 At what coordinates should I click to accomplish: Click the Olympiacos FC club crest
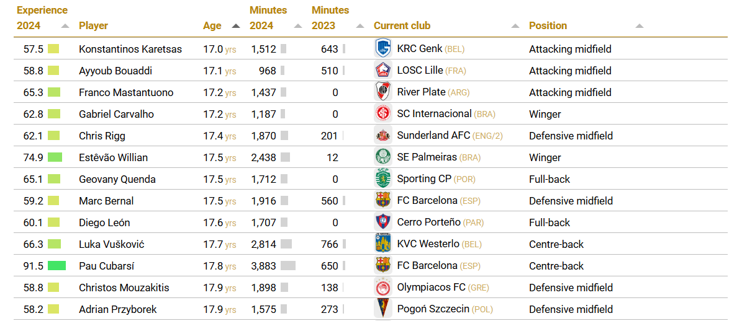point(383,287)
